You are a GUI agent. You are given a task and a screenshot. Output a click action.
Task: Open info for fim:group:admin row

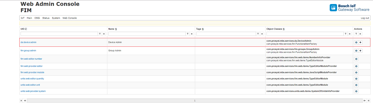coord(356,51)
